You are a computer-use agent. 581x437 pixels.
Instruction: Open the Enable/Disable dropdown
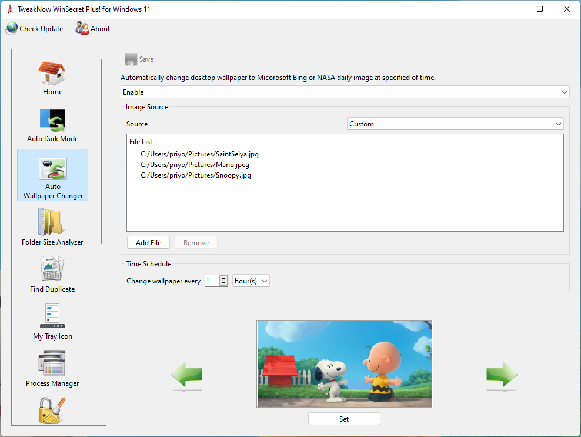point(345,92)
